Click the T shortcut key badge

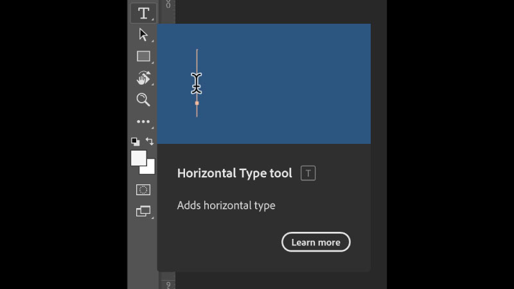click(x=308, y=173)
